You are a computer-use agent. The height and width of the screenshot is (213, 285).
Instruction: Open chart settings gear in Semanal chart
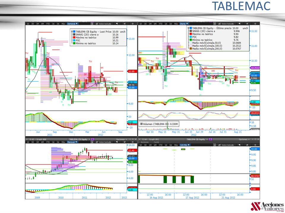coord(132,24)
